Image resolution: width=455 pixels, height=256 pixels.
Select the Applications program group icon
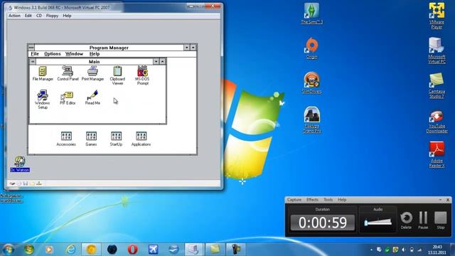(x=141, y=139)
